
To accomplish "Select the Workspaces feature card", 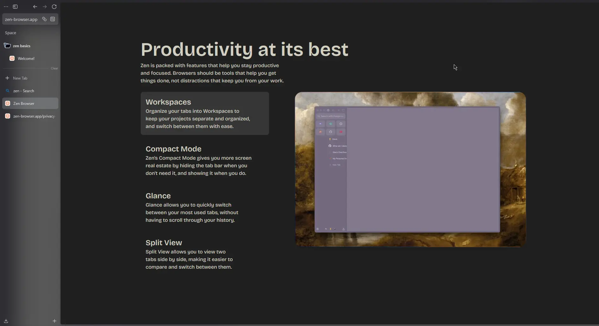I will click(205, 113).
